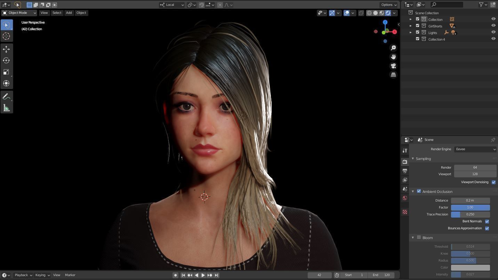This screenshot has width=498, height=280.
Task: Uncheck the Viewport Denoising checkbox
Action: (493, 182)
